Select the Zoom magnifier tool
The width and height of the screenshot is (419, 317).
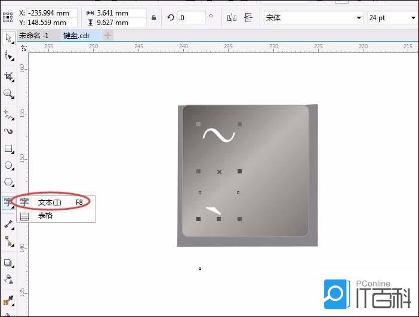[9, 94]
